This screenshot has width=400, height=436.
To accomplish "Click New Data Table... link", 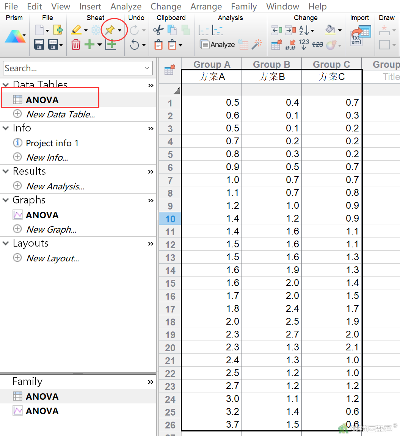I will pyautogui.click(x=60, y=114).
